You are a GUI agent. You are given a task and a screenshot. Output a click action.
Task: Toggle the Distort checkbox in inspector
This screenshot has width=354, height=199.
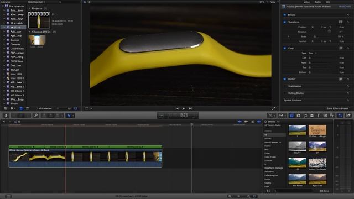(285, 79)
